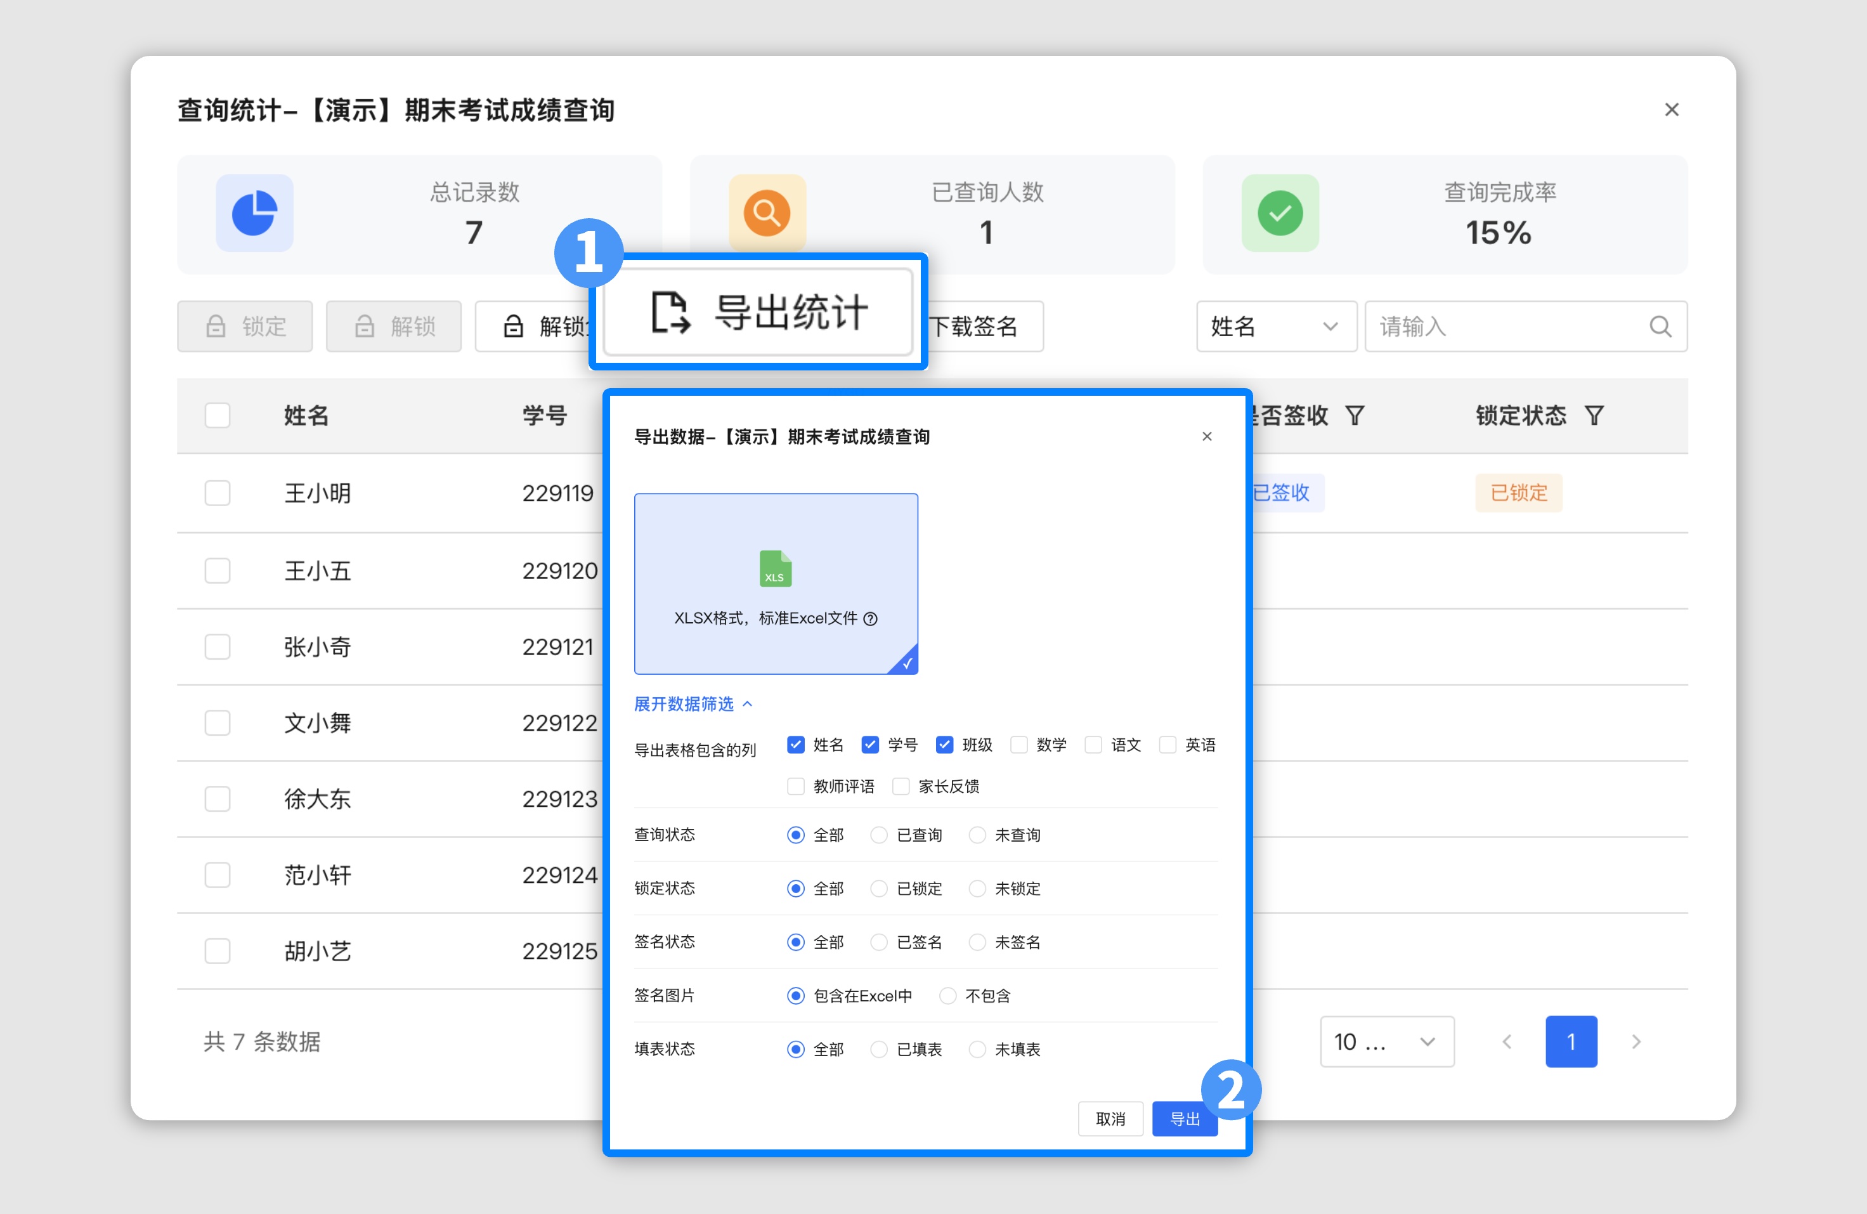Click the help icon beside XLSX格式 text
The width and height of the screenshot is (1867, 1214).
click(870, 618)
